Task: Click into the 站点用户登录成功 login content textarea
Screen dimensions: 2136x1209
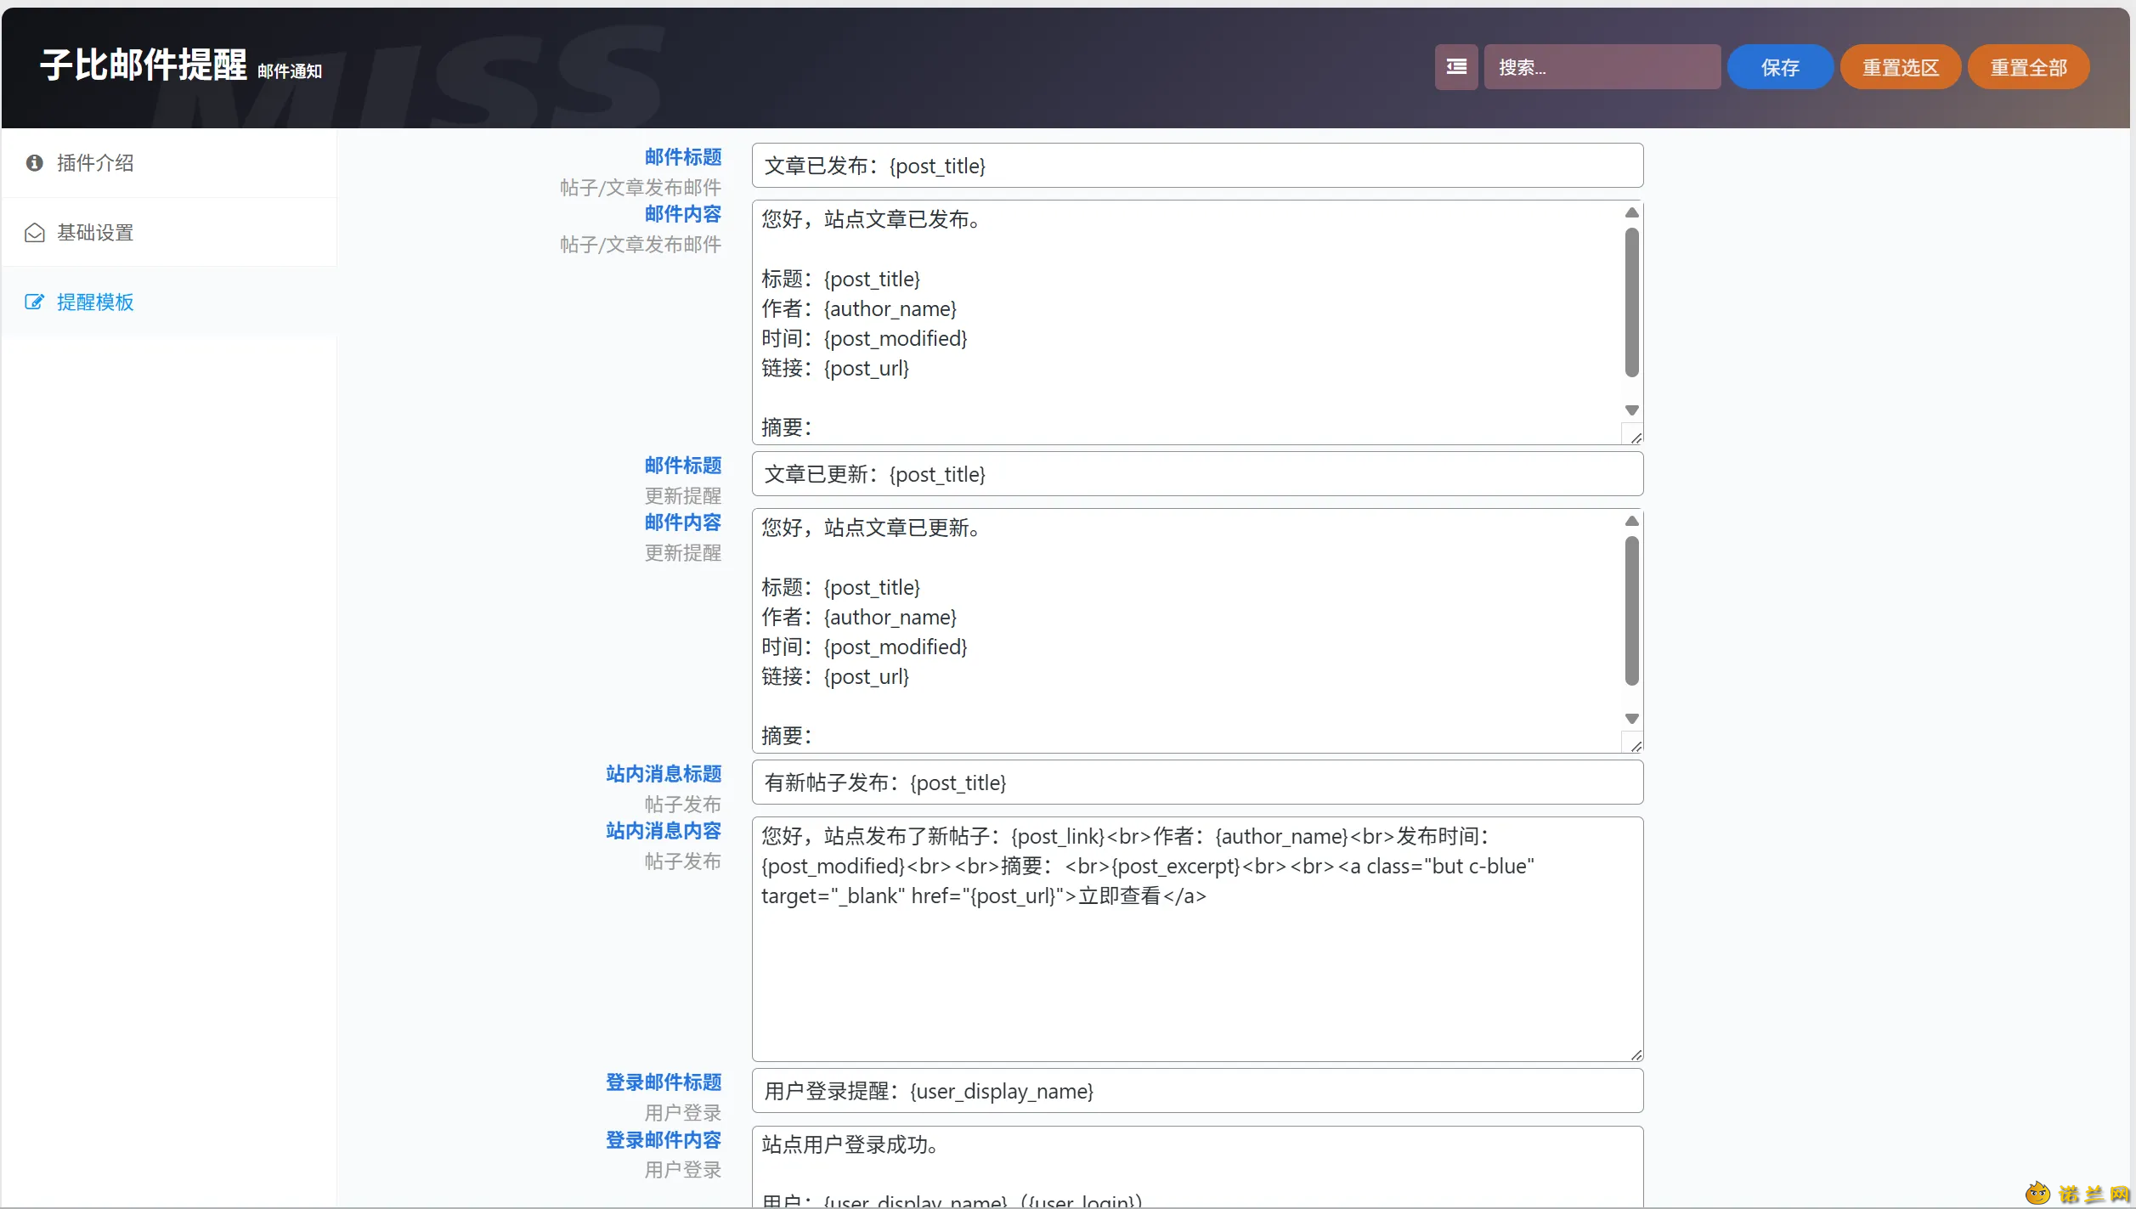Action: click(x=1197, y=1167)
